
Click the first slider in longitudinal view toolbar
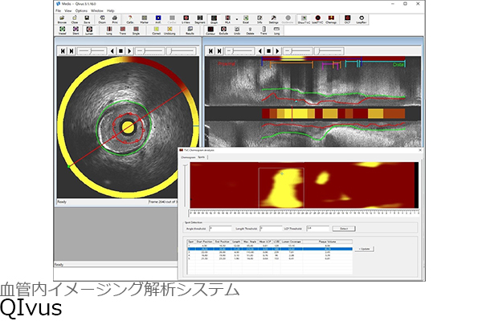(x=239, y=51)
